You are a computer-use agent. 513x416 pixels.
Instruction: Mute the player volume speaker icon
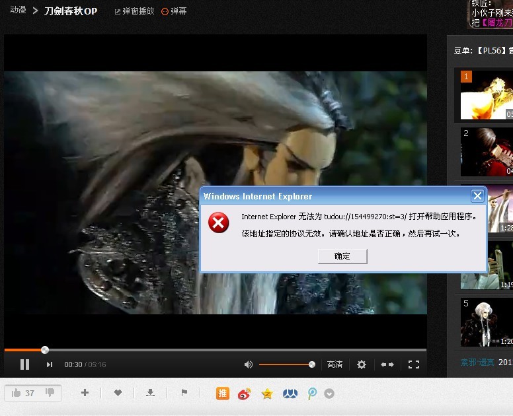249,364
